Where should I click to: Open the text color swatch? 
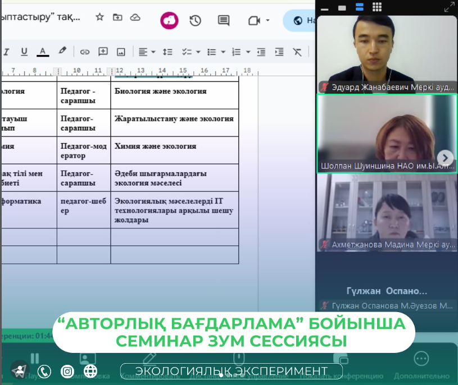[x=43, y=51]
